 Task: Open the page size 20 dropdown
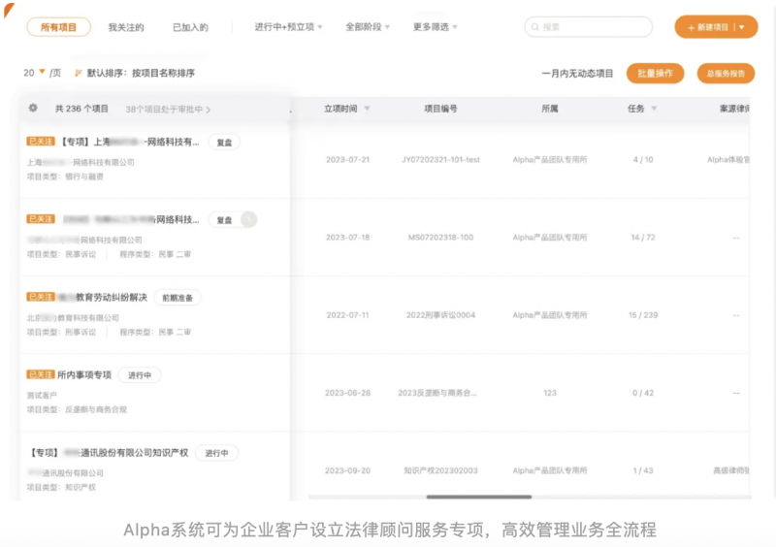(x=35, y=73)
